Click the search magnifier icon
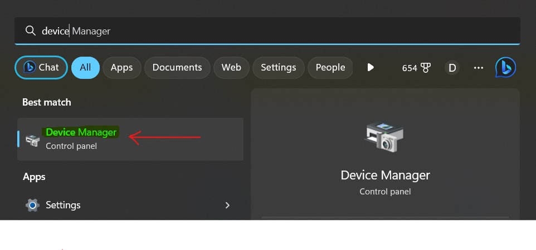Image resolution: width=536 pixels, height=250 pixels. click(31, 31)
